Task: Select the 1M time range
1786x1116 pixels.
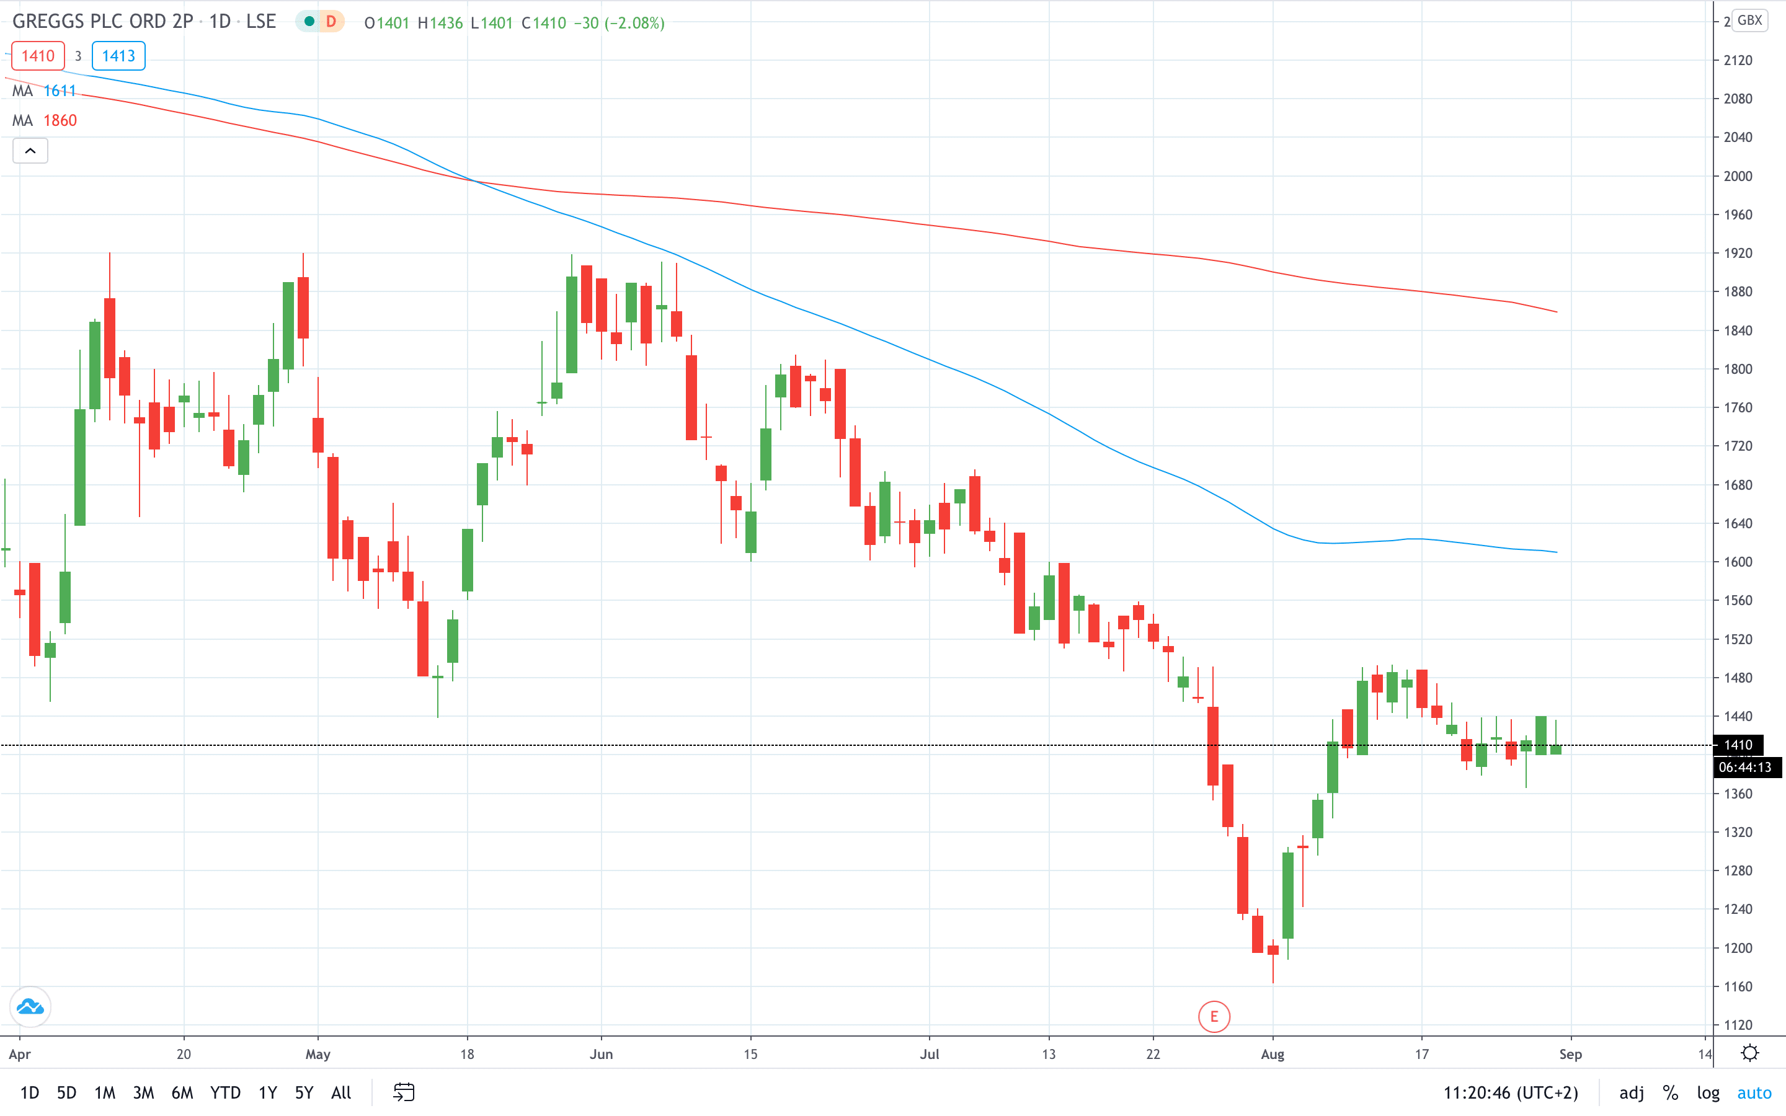Action: pos(105,1092)
